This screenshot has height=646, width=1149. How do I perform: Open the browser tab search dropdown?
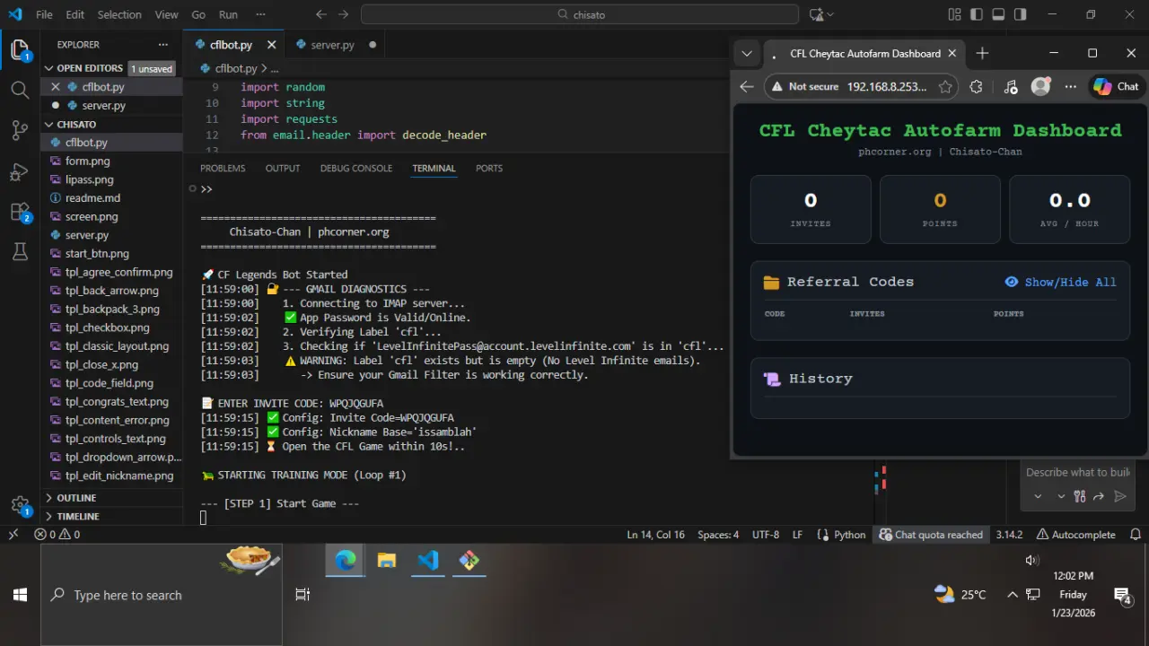[747, 54]
